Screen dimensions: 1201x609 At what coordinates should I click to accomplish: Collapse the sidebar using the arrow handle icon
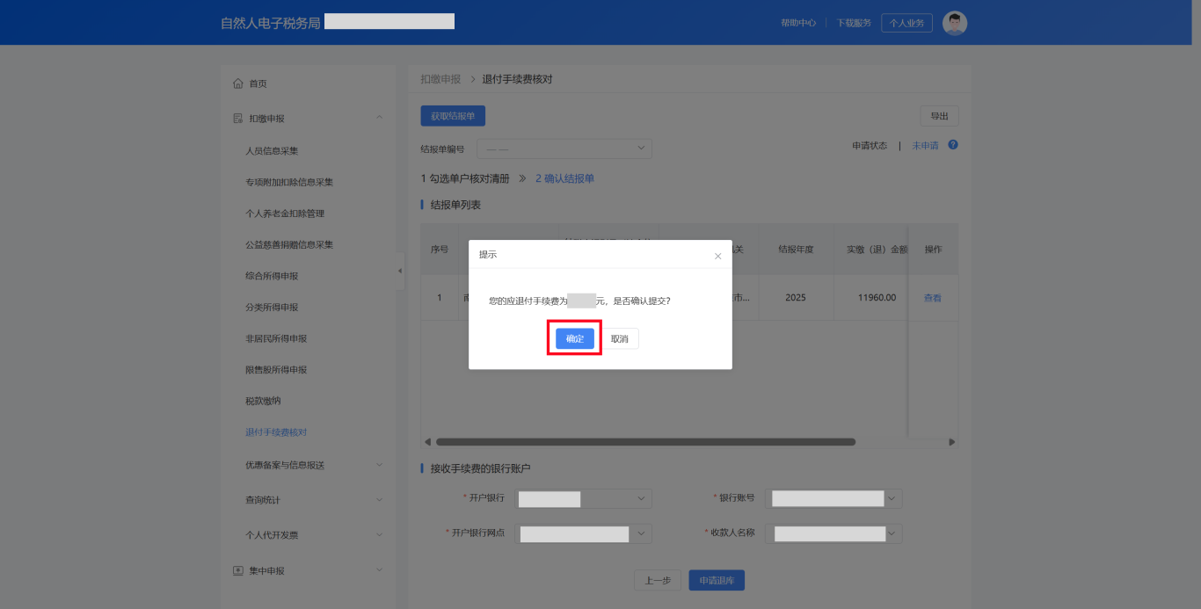(400, 272)
